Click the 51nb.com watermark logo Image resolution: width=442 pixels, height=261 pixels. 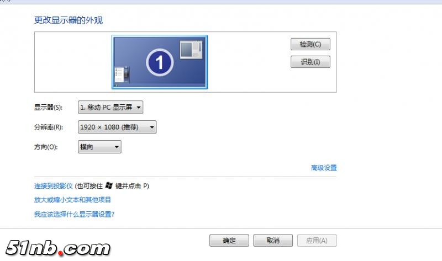point(58,248)
